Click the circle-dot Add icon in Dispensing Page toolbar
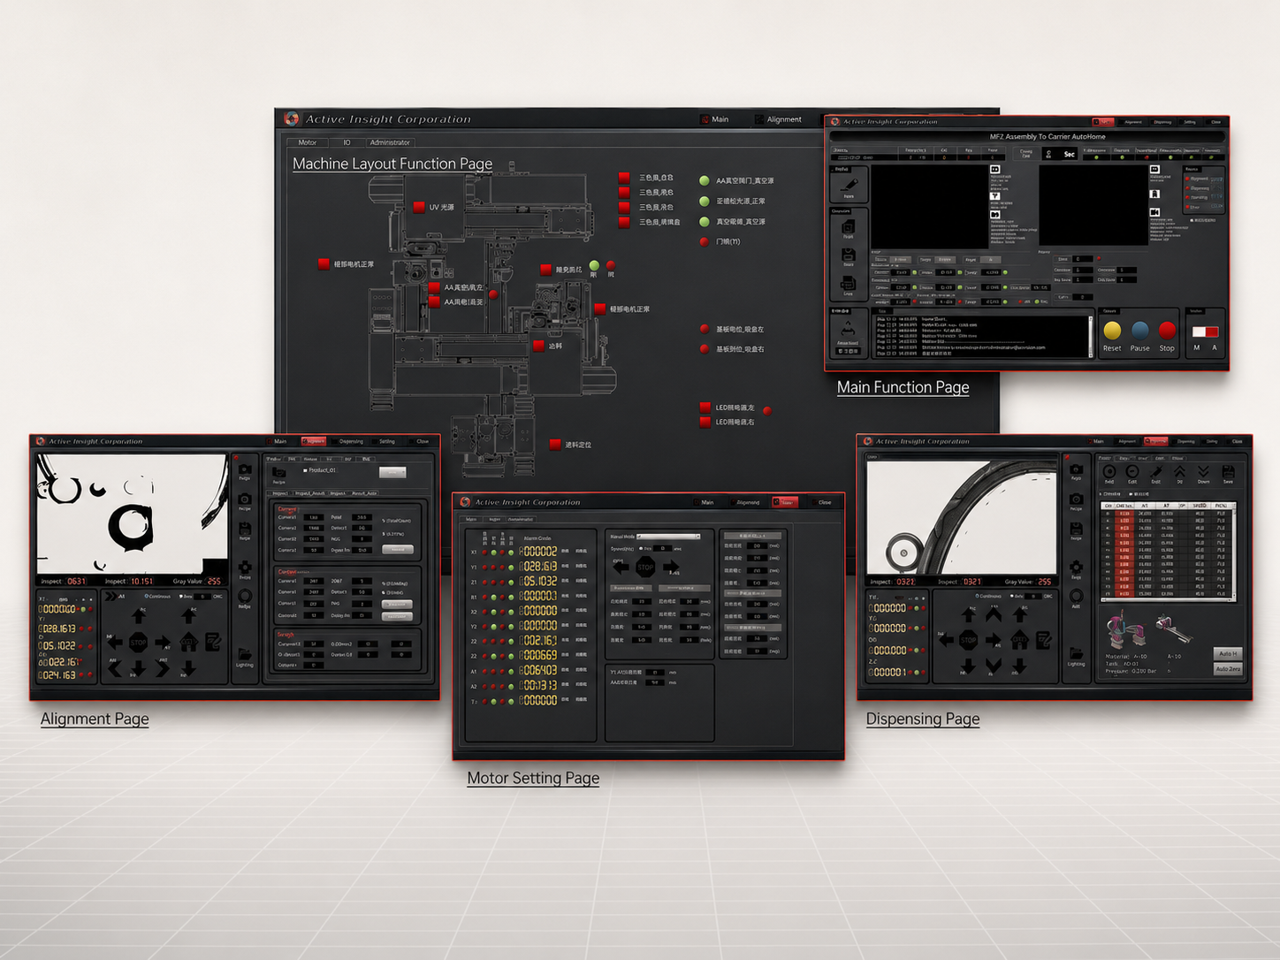Image resolution: width=1280 pixels, height=960 pixels. (1109, 472)
